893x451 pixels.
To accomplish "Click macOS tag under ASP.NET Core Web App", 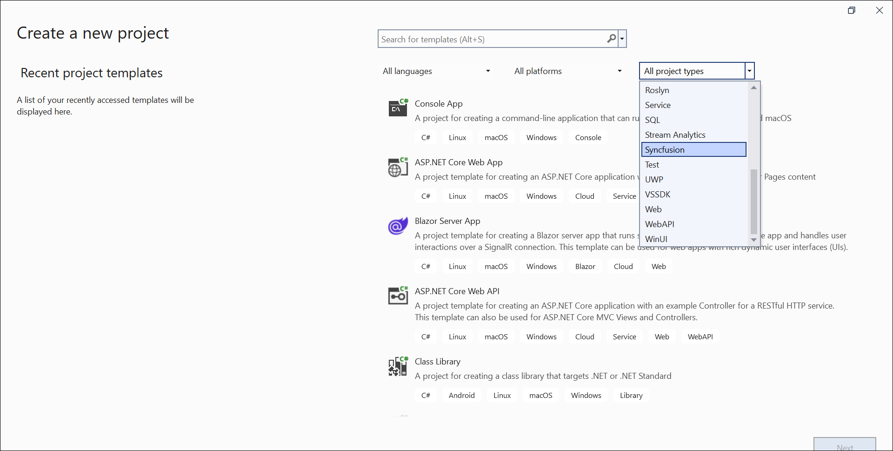I will (x=496, y=196).
